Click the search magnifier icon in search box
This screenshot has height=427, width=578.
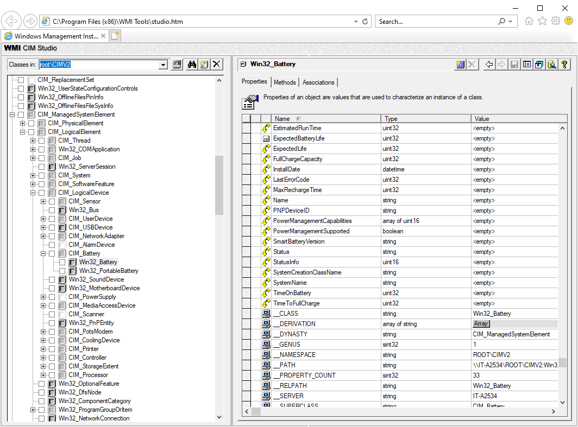(502, 21)
